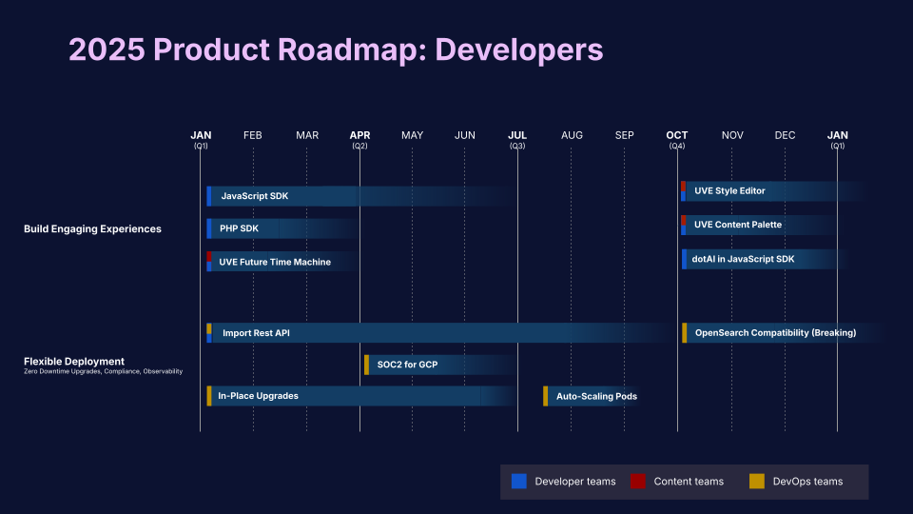
Task: Click the 2025 Product Roadmap title
Action: click(x=336, y=49)
